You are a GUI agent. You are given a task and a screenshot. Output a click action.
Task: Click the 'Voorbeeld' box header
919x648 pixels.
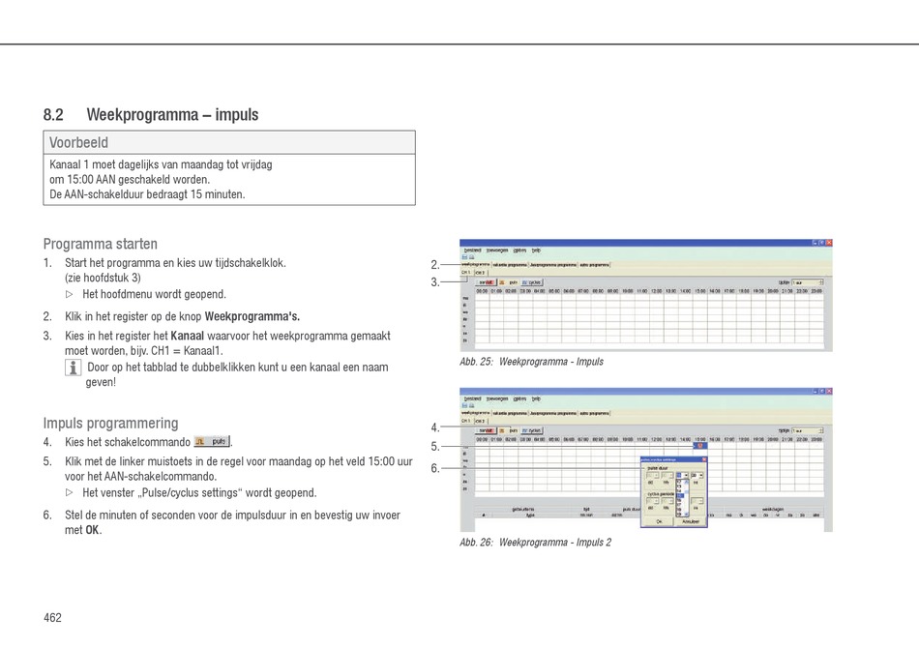[x=229, y=142]
